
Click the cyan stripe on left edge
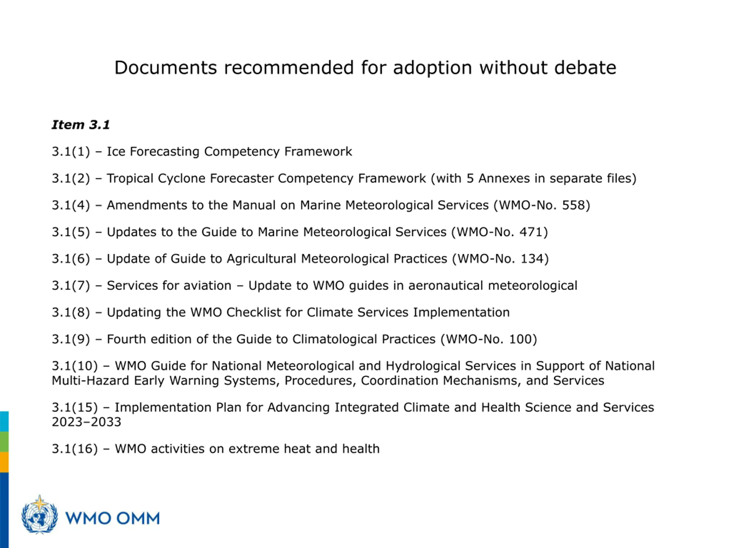point(4,421)
